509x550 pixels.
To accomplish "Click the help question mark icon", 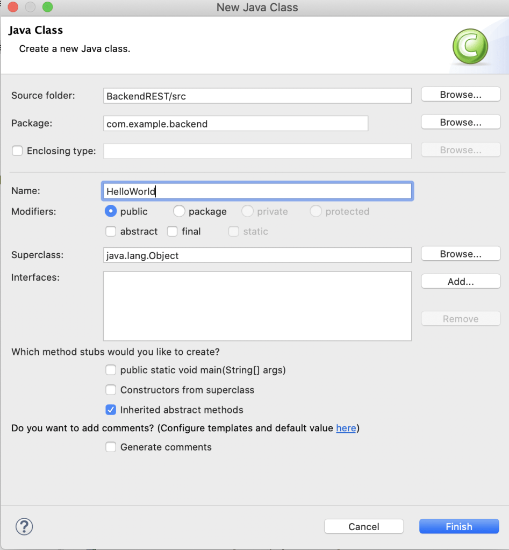I will [24, 526].
